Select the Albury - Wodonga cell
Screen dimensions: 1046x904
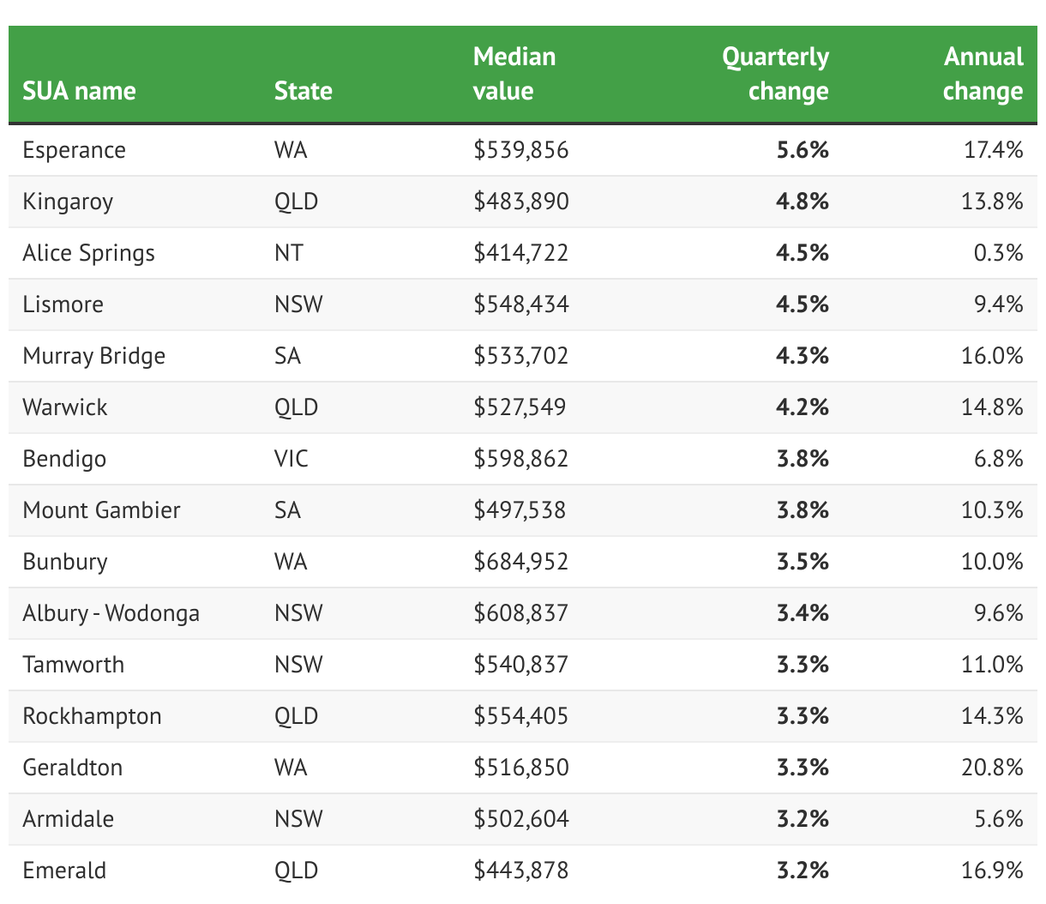[111, 613]
